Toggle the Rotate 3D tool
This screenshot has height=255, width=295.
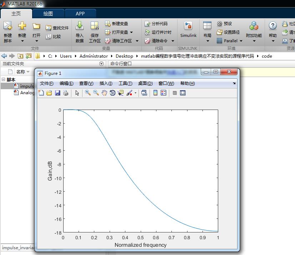[112, 93]
